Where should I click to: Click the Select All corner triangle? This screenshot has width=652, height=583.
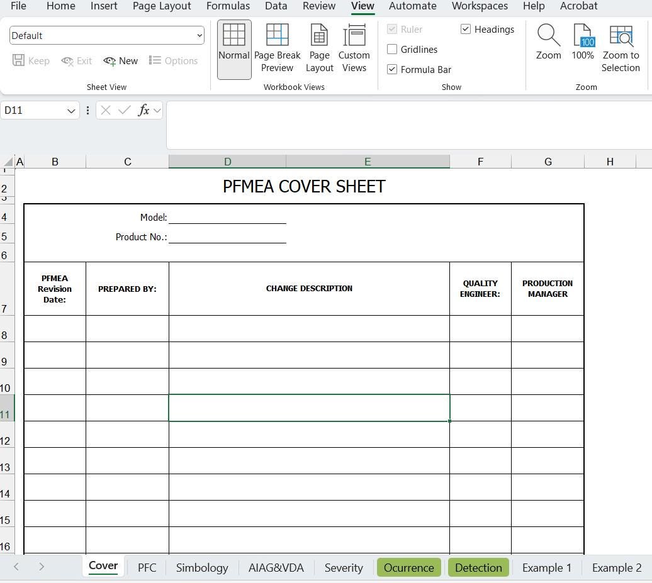[8, 162]
